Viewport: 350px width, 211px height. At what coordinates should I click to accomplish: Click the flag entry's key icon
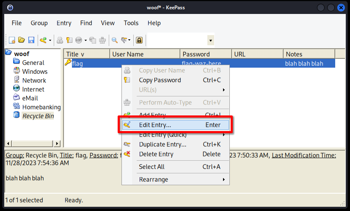click(68, 62)
